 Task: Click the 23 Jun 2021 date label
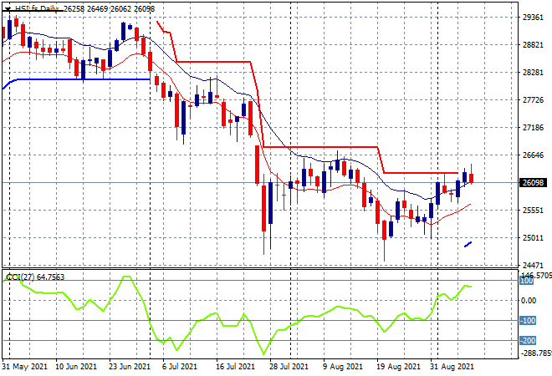pyautogui.click(x=130, y=367)
